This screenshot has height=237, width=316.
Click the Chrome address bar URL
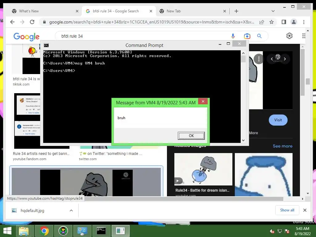[x=152, y=22]
